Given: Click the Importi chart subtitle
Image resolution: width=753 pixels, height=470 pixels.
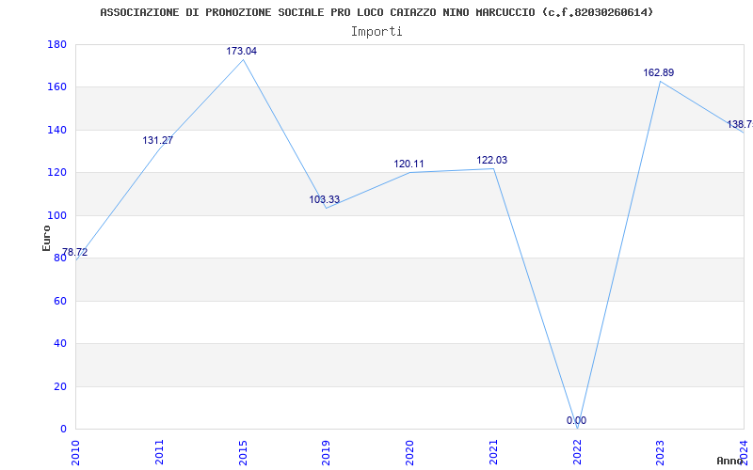Looking at the screenshot, I should (376, 32).
